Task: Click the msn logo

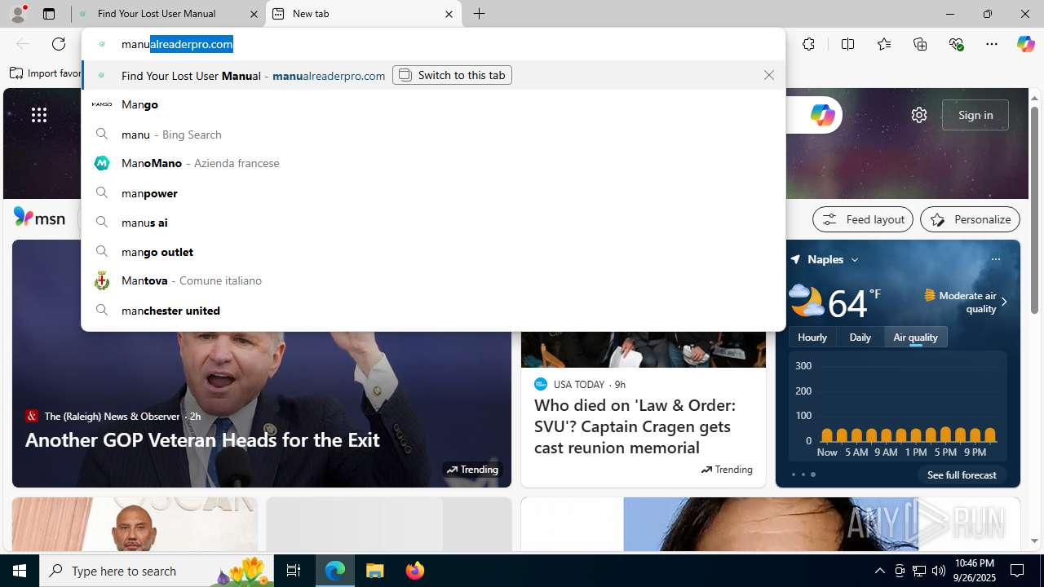Action: pos(39,218)
